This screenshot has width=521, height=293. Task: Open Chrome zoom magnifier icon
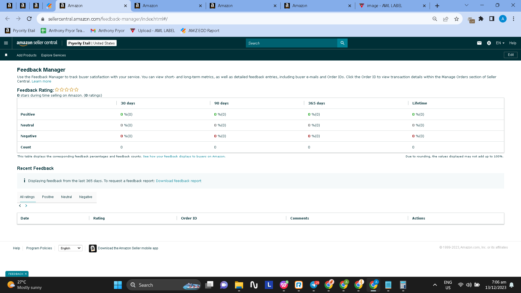[435, 19]
